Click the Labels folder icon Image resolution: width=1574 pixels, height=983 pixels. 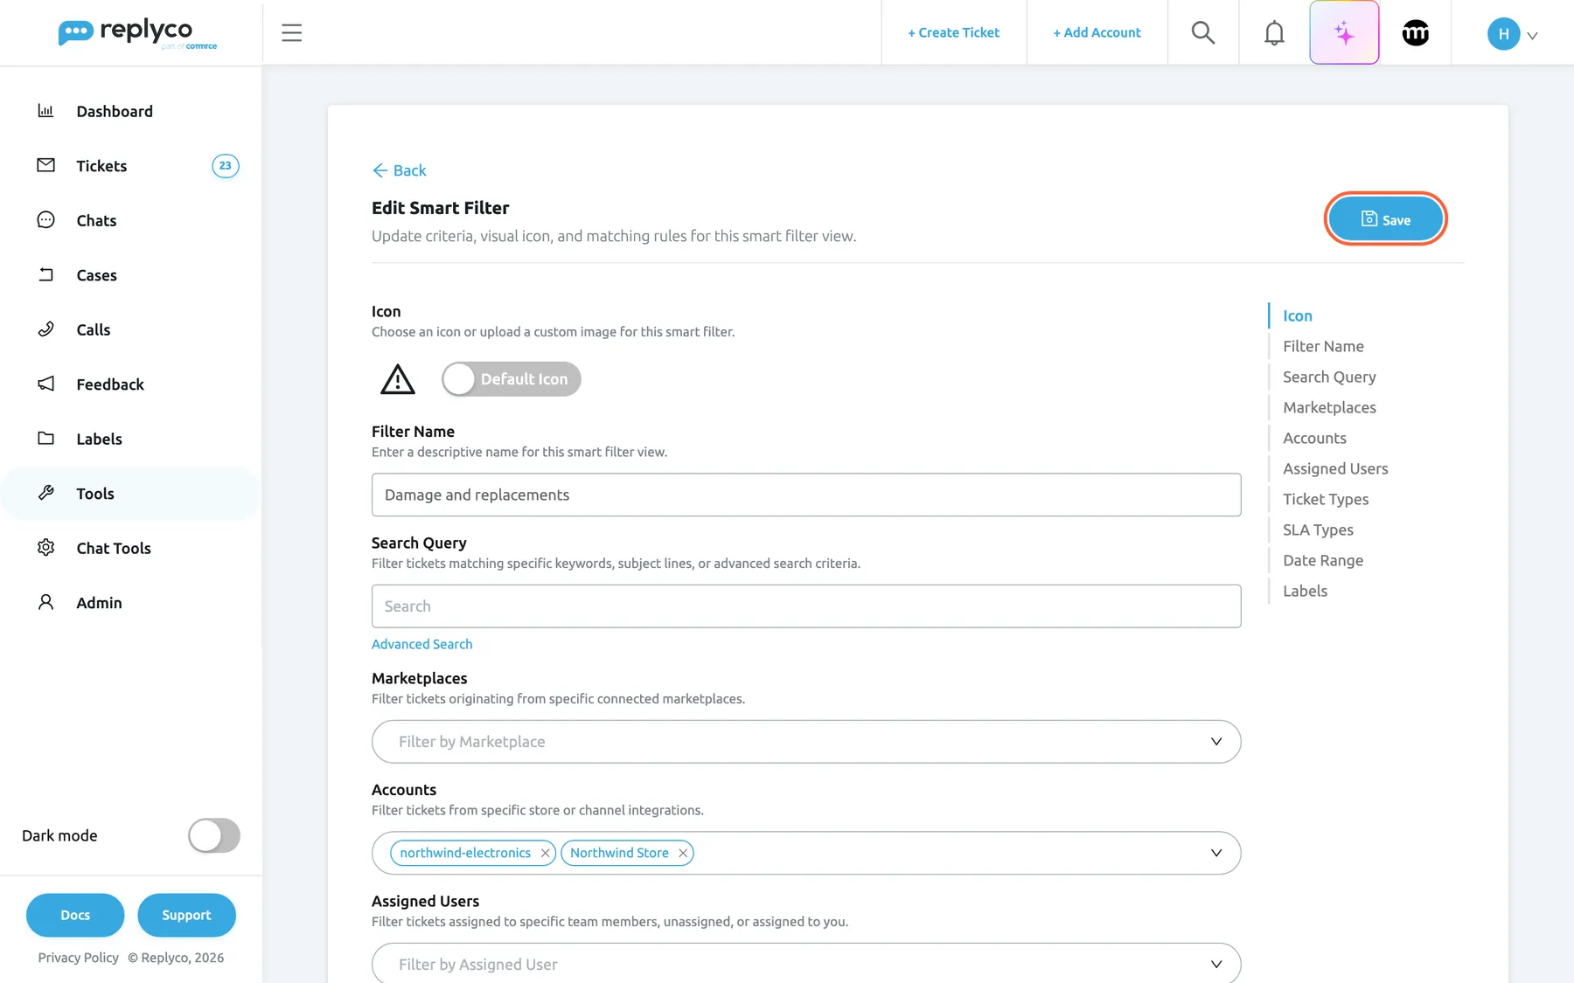click(x=45, y=439)
